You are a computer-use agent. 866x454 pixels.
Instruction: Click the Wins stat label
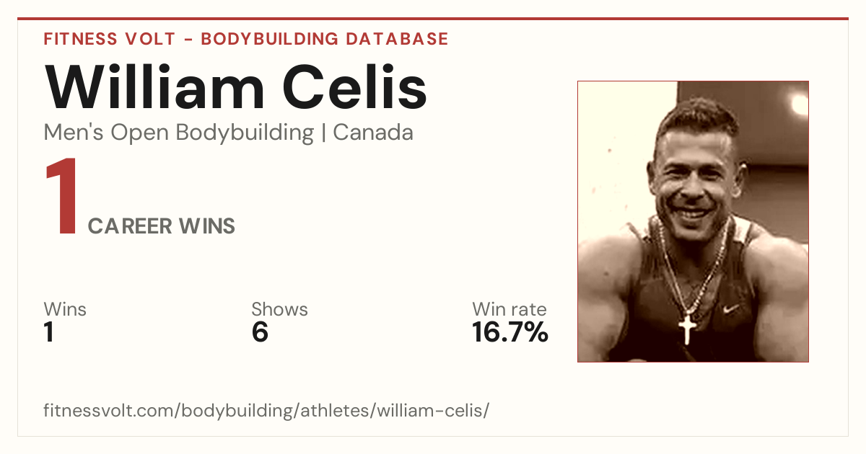pyautogui.click(x=65, y=310)
